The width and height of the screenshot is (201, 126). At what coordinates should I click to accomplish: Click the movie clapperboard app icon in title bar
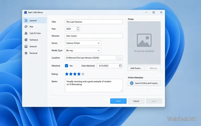point(26,12)
